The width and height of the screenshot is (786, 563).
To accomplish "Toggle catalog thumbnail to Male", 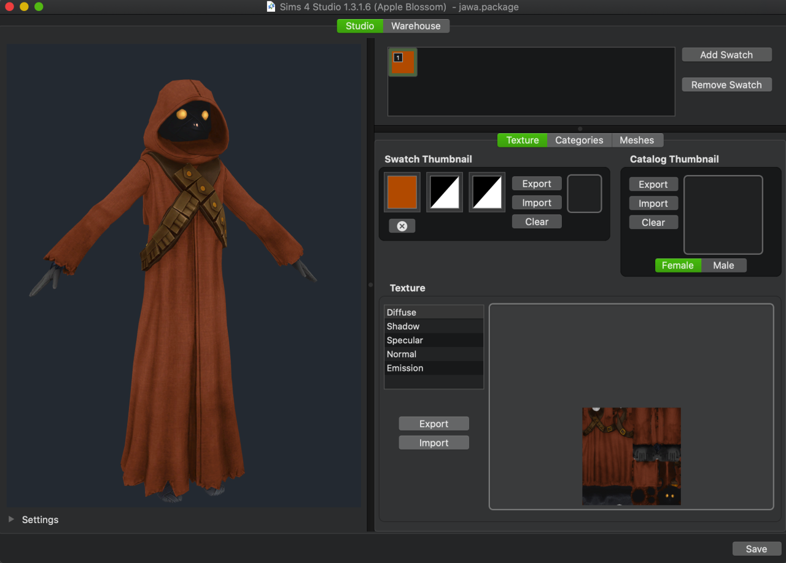I will 723,265.
